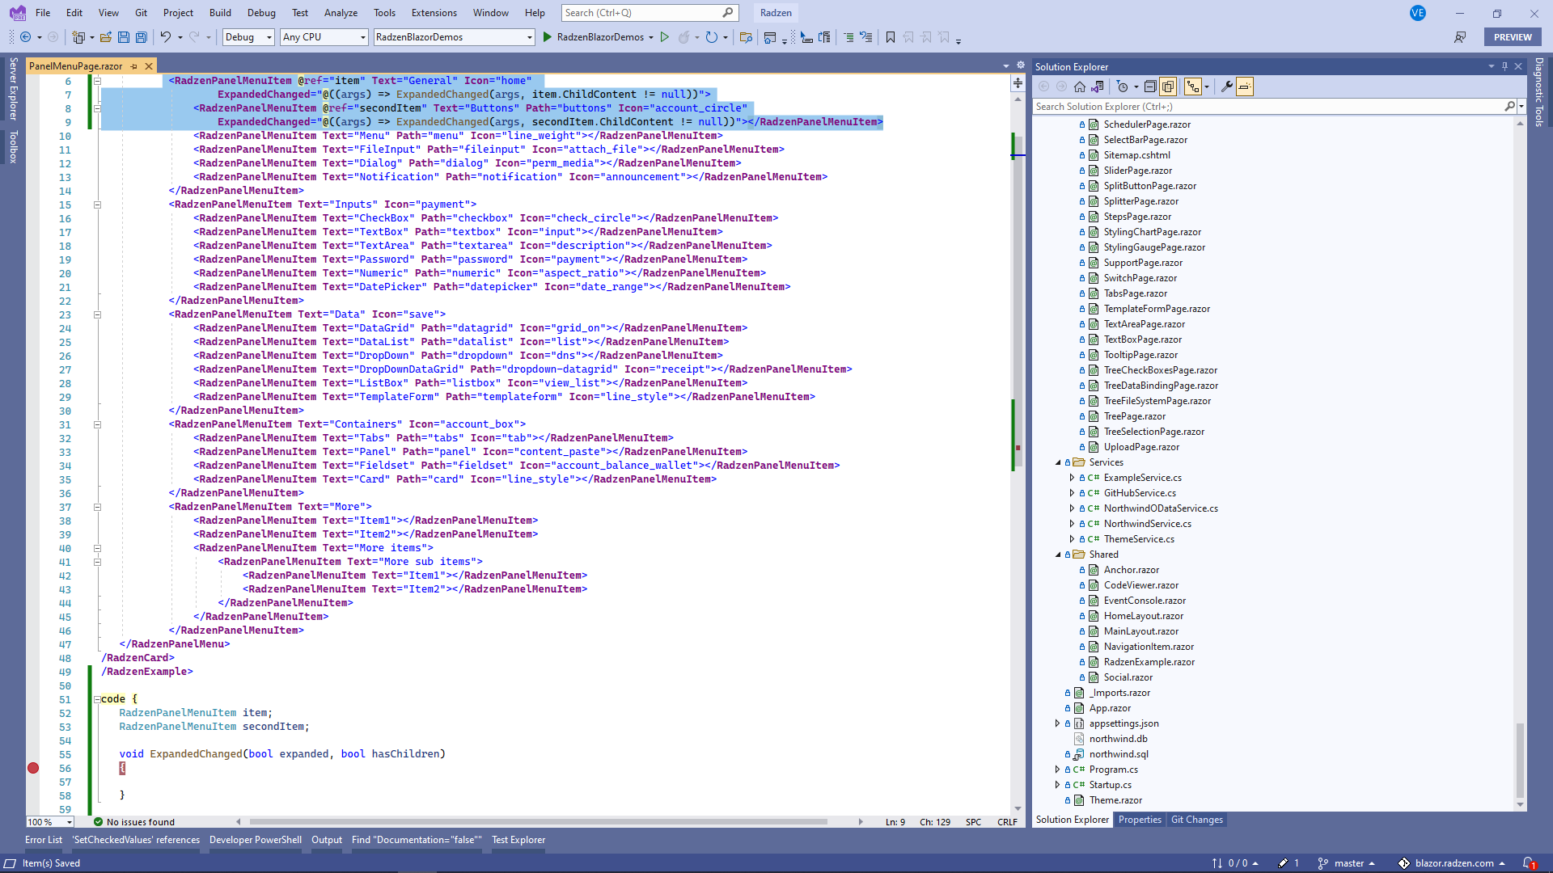1553x873 pixels.
Task: Close the PanelMenuPage.razor tab
Action: pos(149,66)
